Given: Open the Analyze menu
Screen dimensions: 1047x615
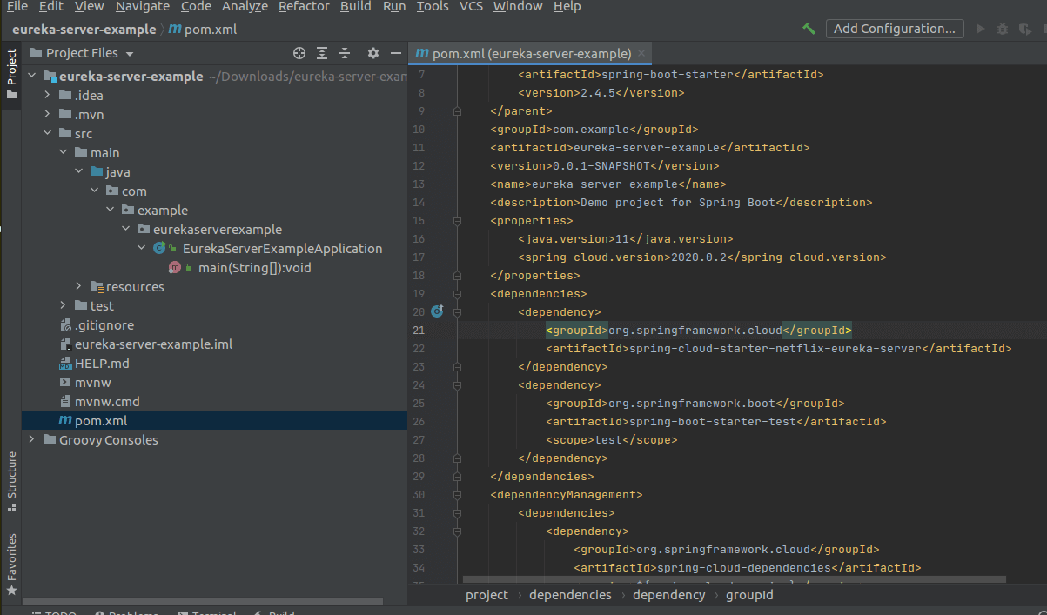Looking at the screenshot, I should [x=245, y=7].
